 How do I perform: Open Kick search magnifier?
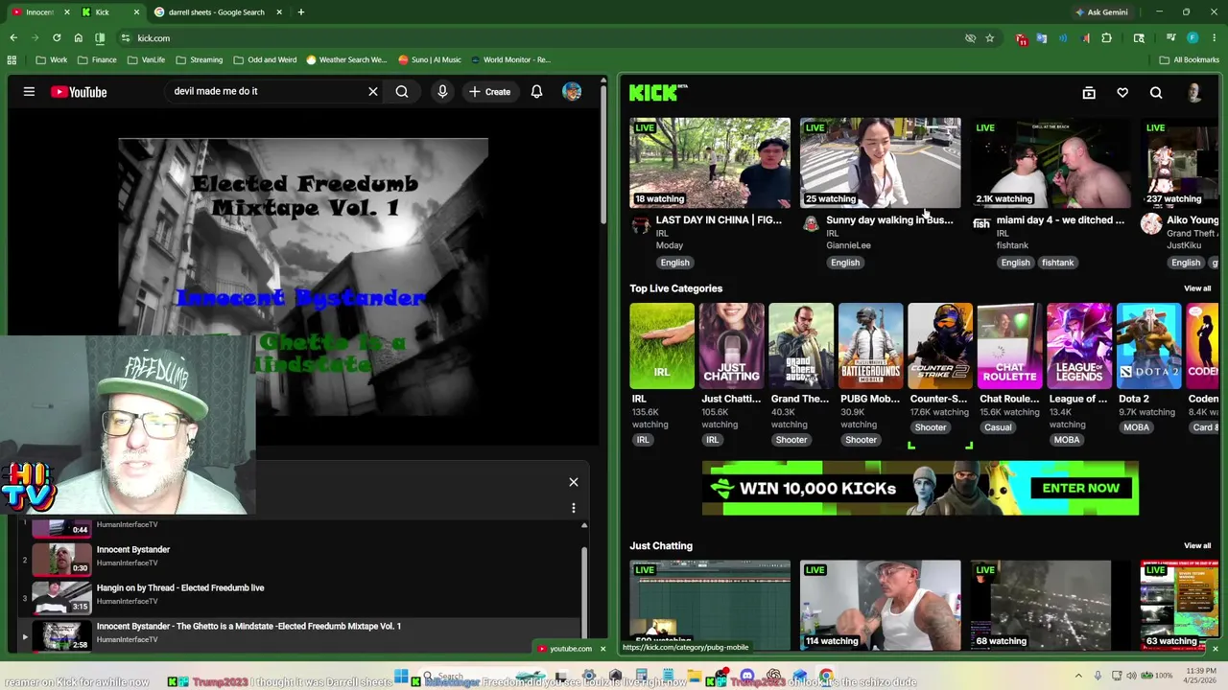1156,93
